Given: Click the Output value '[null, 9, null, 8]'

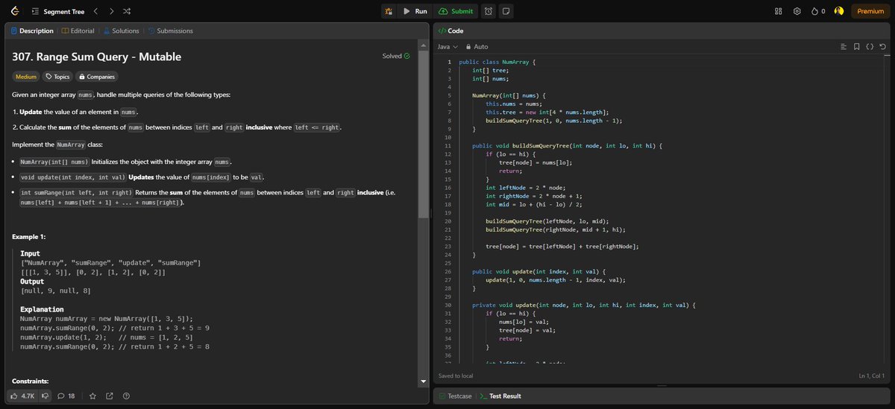Looking at the screenshot, I should pyautogui.click(x=55, y=291).
